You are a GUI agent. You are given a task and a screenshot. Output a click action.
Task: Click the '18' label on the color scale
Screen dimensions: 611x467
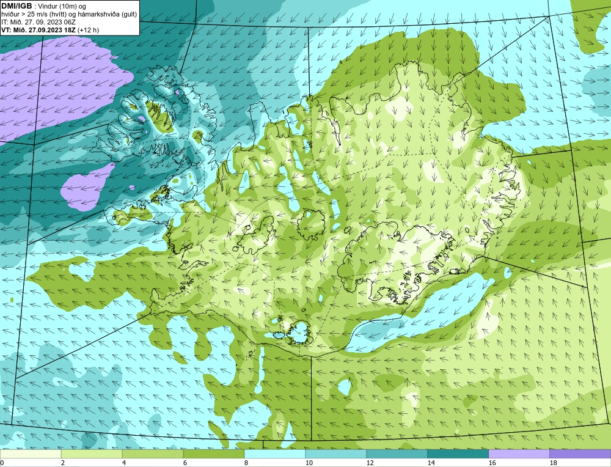point(554,463)
